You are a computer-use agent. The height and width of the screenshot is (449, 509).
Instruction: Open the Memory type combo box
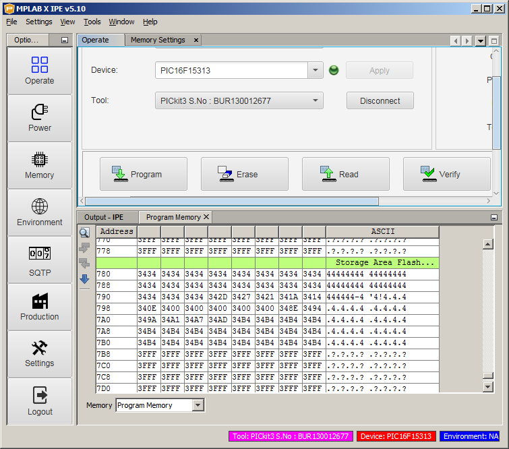(160, 405)
